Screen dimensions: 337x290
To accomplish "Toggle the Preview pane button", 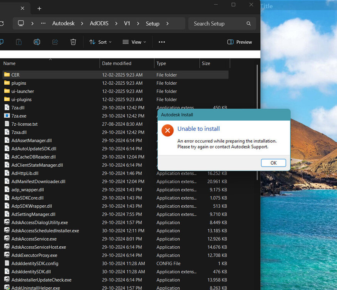I will (239, 42).
